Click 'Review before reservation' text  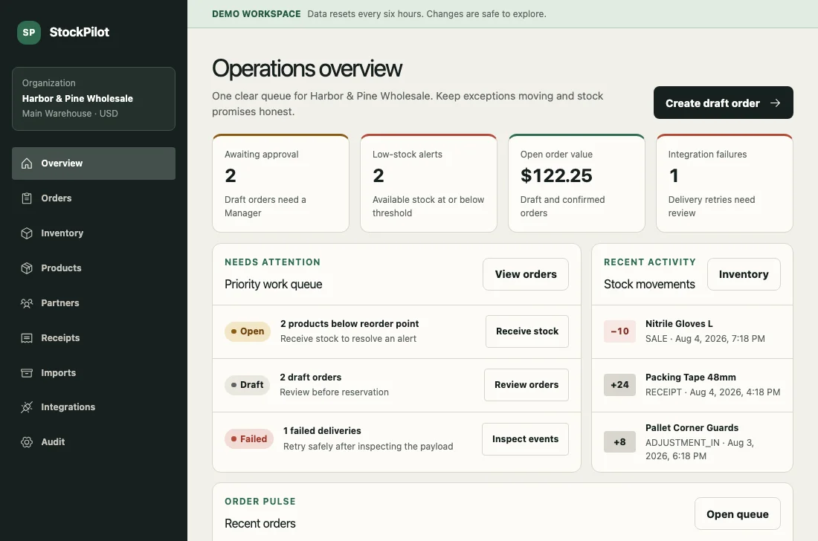334,392
